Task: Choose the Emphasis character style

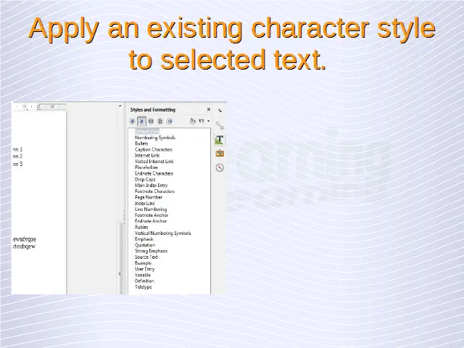Action: point(144,239)
